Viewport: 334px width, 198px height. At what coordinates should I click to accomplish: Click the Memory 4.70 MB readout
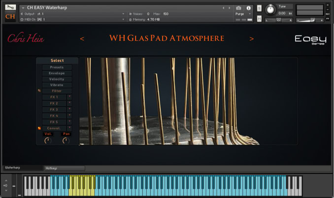[x=153, y=20]
